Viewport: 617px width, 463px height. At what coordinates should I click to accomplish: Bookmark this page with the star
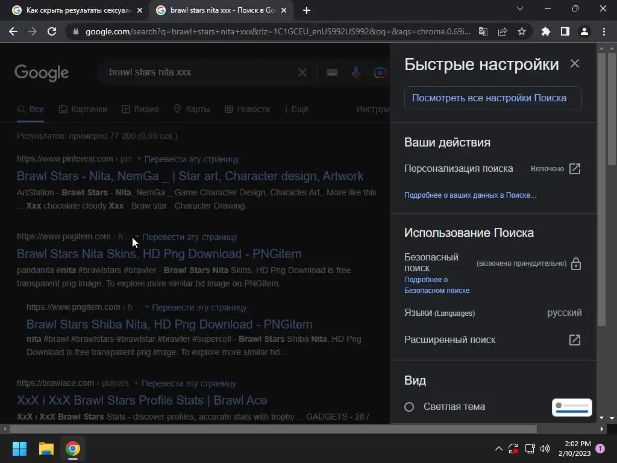point(522,31)
